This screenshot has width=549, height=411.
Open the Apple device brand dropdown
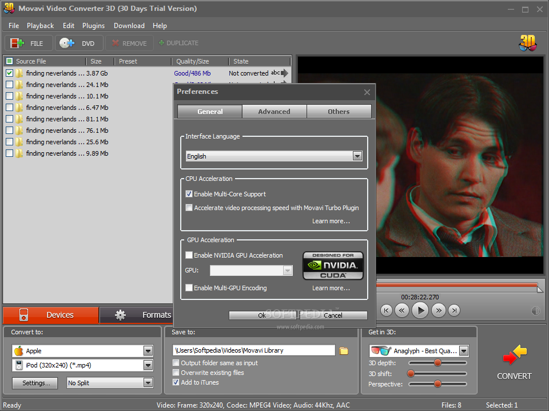148,351
